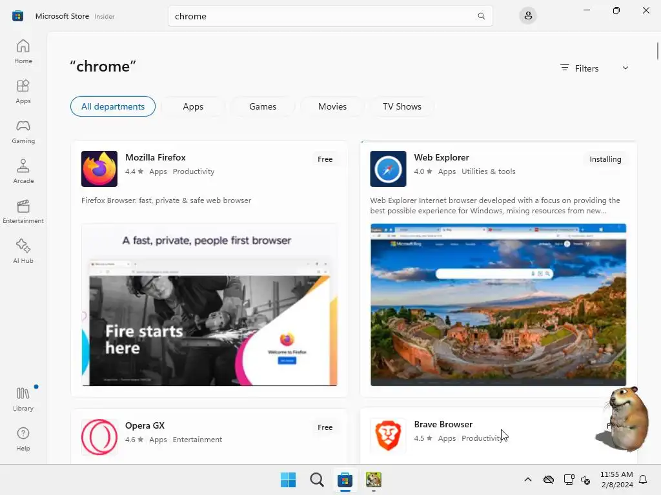661x495 pixels.
Task: Open the Library section
Action: click(23, 399)
